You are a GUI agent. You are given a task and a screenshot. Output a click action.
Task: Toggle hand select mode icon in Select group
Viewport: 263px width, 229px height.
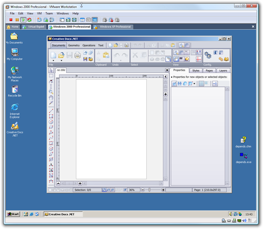point(168,59)
